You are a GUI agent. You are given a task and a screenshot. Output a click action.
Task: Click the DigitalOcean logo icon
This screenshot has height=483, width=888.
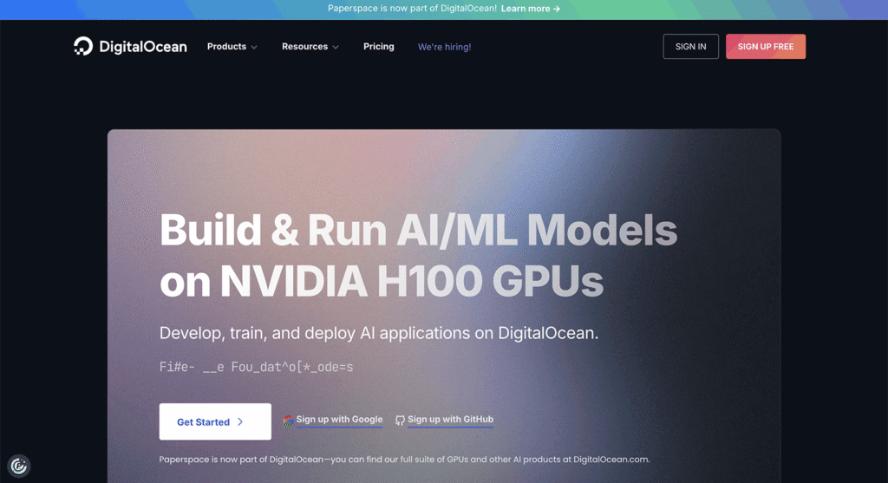tap(83, 47)
